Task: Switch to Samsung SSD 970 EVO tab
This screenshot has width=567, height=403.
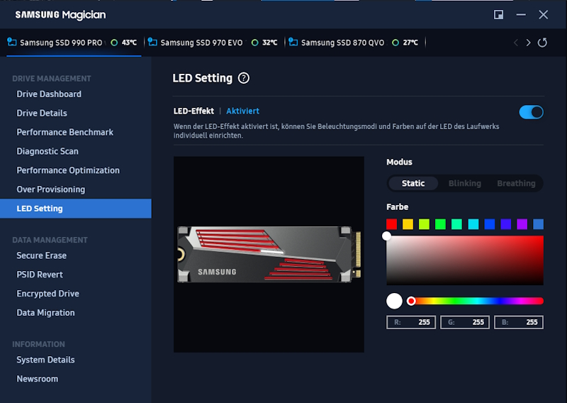Action: point(213,43)
